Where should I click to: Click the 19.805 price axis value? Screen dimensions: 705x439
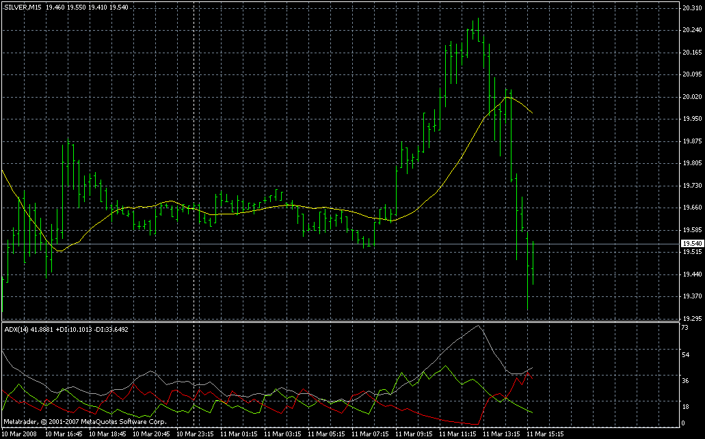point(691,163)
